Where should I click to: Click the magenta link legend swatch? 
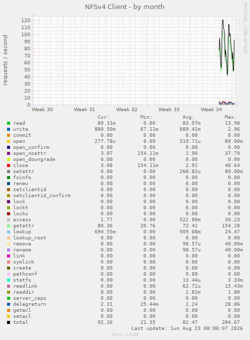point(9,256)
